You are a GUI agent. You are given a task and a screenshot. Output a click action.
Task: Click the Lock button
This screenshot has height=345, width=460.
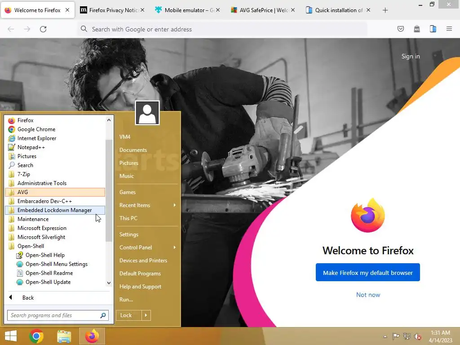[129, 315]
